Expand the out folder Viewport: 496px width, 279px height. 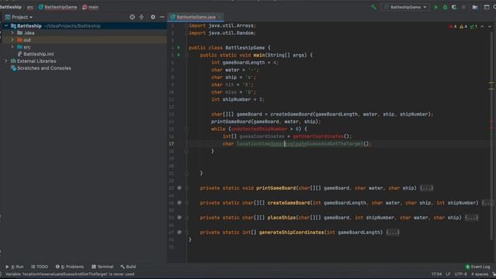pyautogui.click(x=12, y=40)
